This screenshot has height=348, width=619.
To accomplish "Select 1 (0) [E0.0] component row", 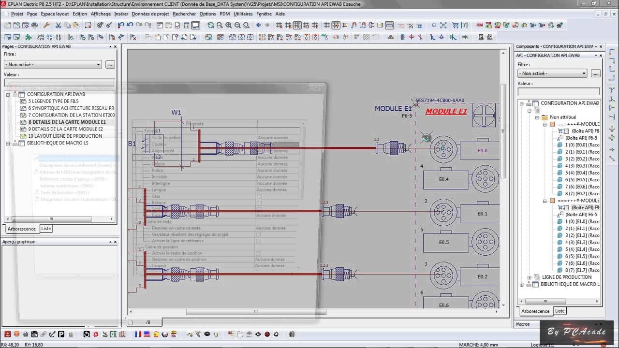I will click(583, 145).
